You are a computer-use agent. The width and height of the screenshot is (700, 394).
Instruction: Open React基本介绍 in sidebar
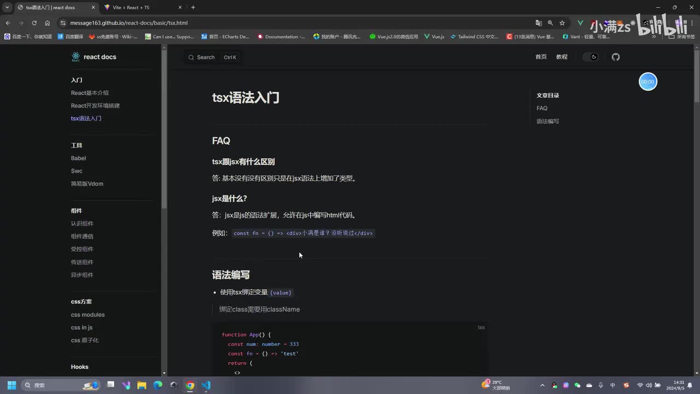tap(90, 93)
